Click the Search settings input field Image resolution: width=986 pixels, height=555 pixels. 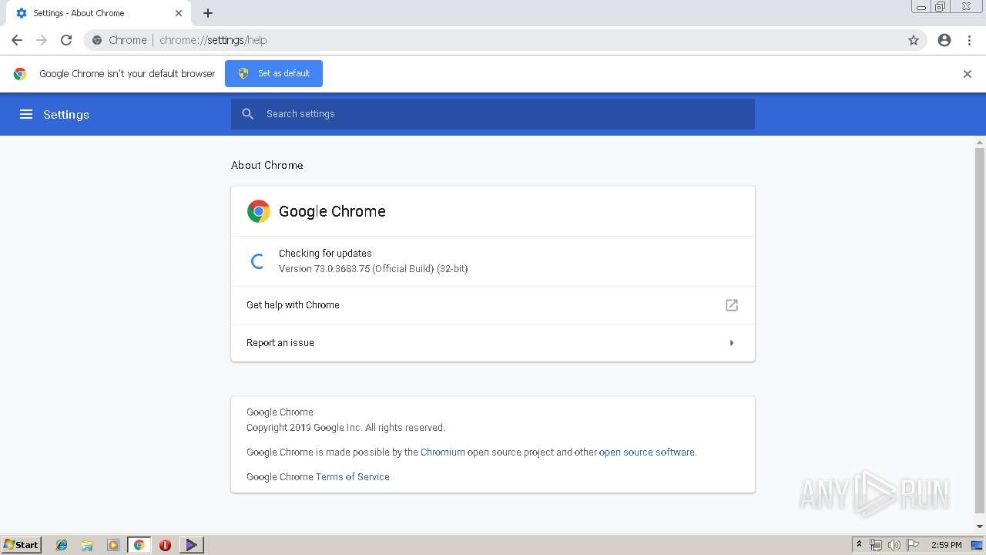(x=493, y=114)
